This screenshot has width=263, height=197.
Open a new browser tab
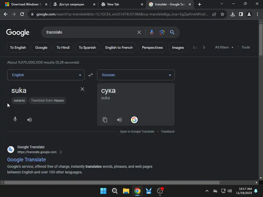click(x=199, y=4)
